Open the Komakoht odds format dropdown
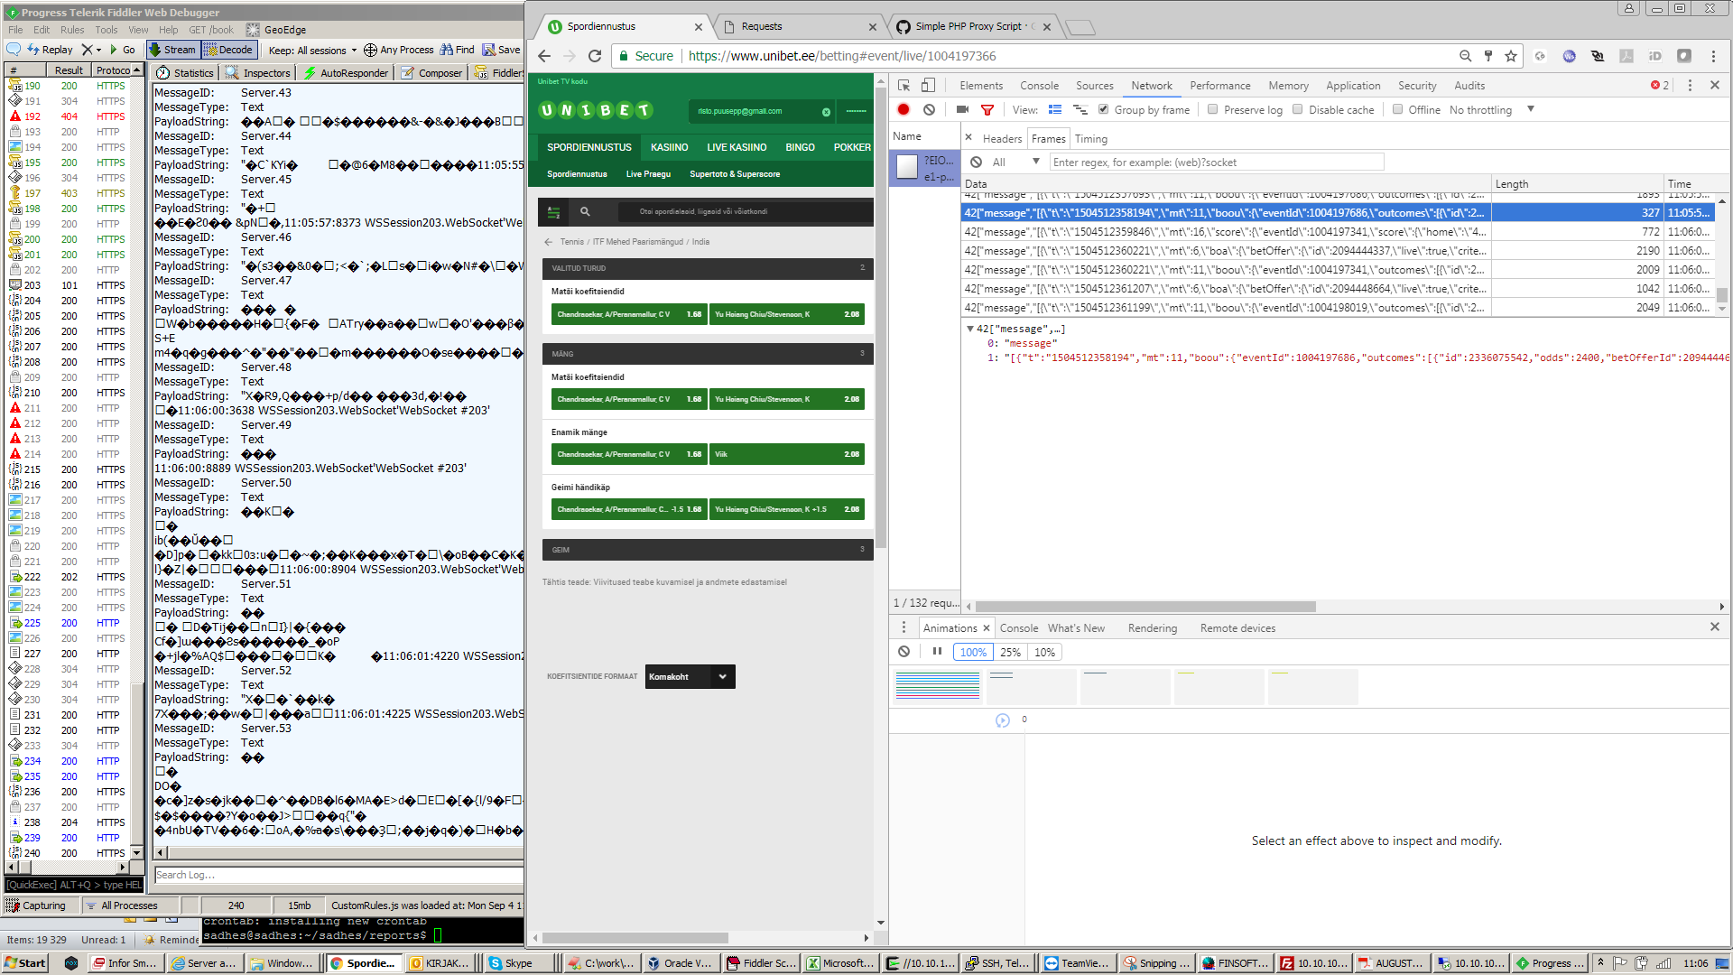This screenshot has width=1733, height=975. pyautogui.click(x=690, y=676)
